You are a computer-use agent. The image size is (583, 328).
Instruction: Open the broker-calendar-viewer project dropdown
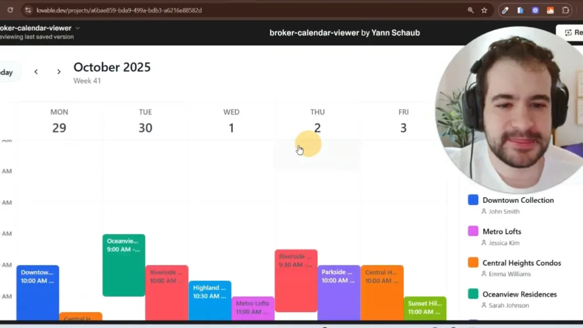[77, 28]
